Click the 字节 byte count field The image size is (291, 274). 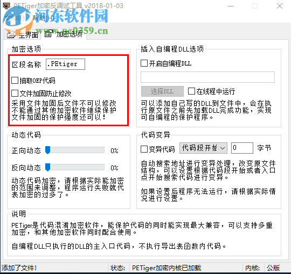242,148
